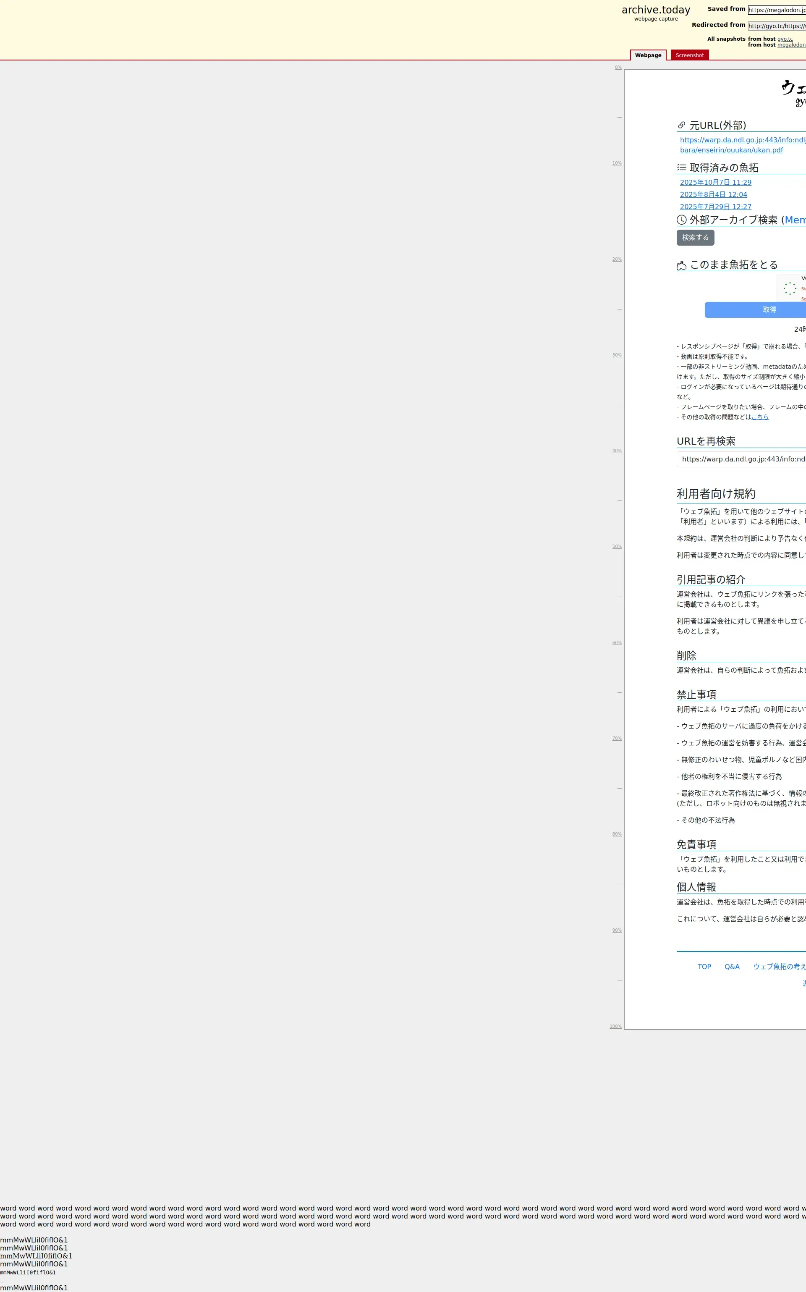
Task: Select the Webpage tab
Action: (648, 55)
